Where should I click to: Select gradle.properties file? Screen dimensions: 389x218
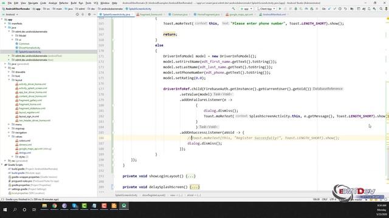point(21,185)
